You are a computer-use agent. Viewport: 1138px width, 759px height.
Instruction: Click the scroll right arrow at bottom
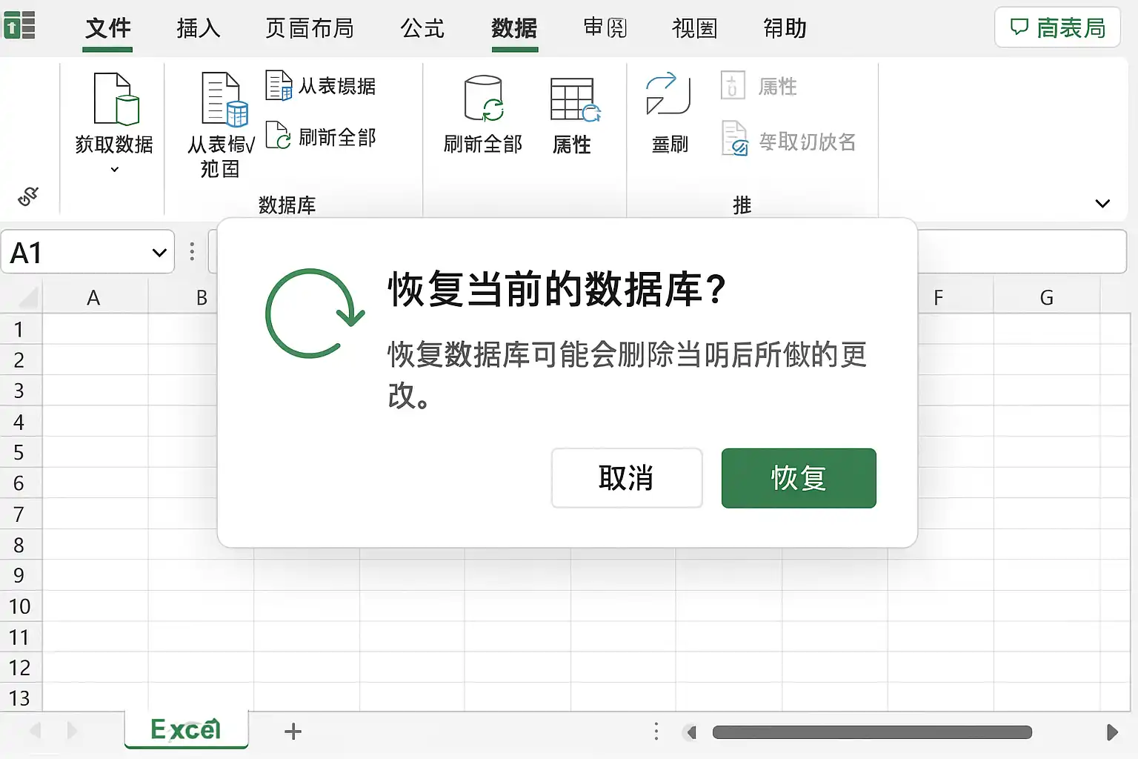coord(1112,732)
